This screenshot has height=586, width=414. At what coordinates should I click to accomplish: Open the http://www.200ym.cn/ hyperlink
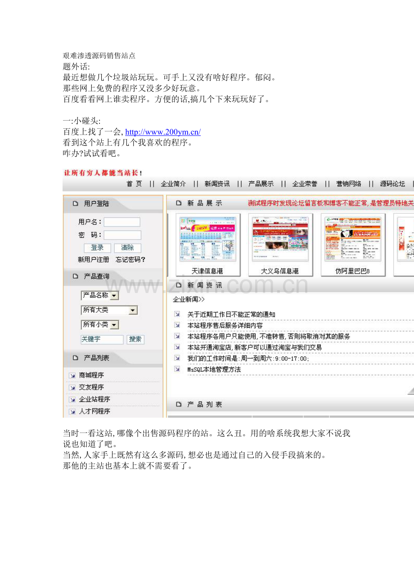[162, 132]
